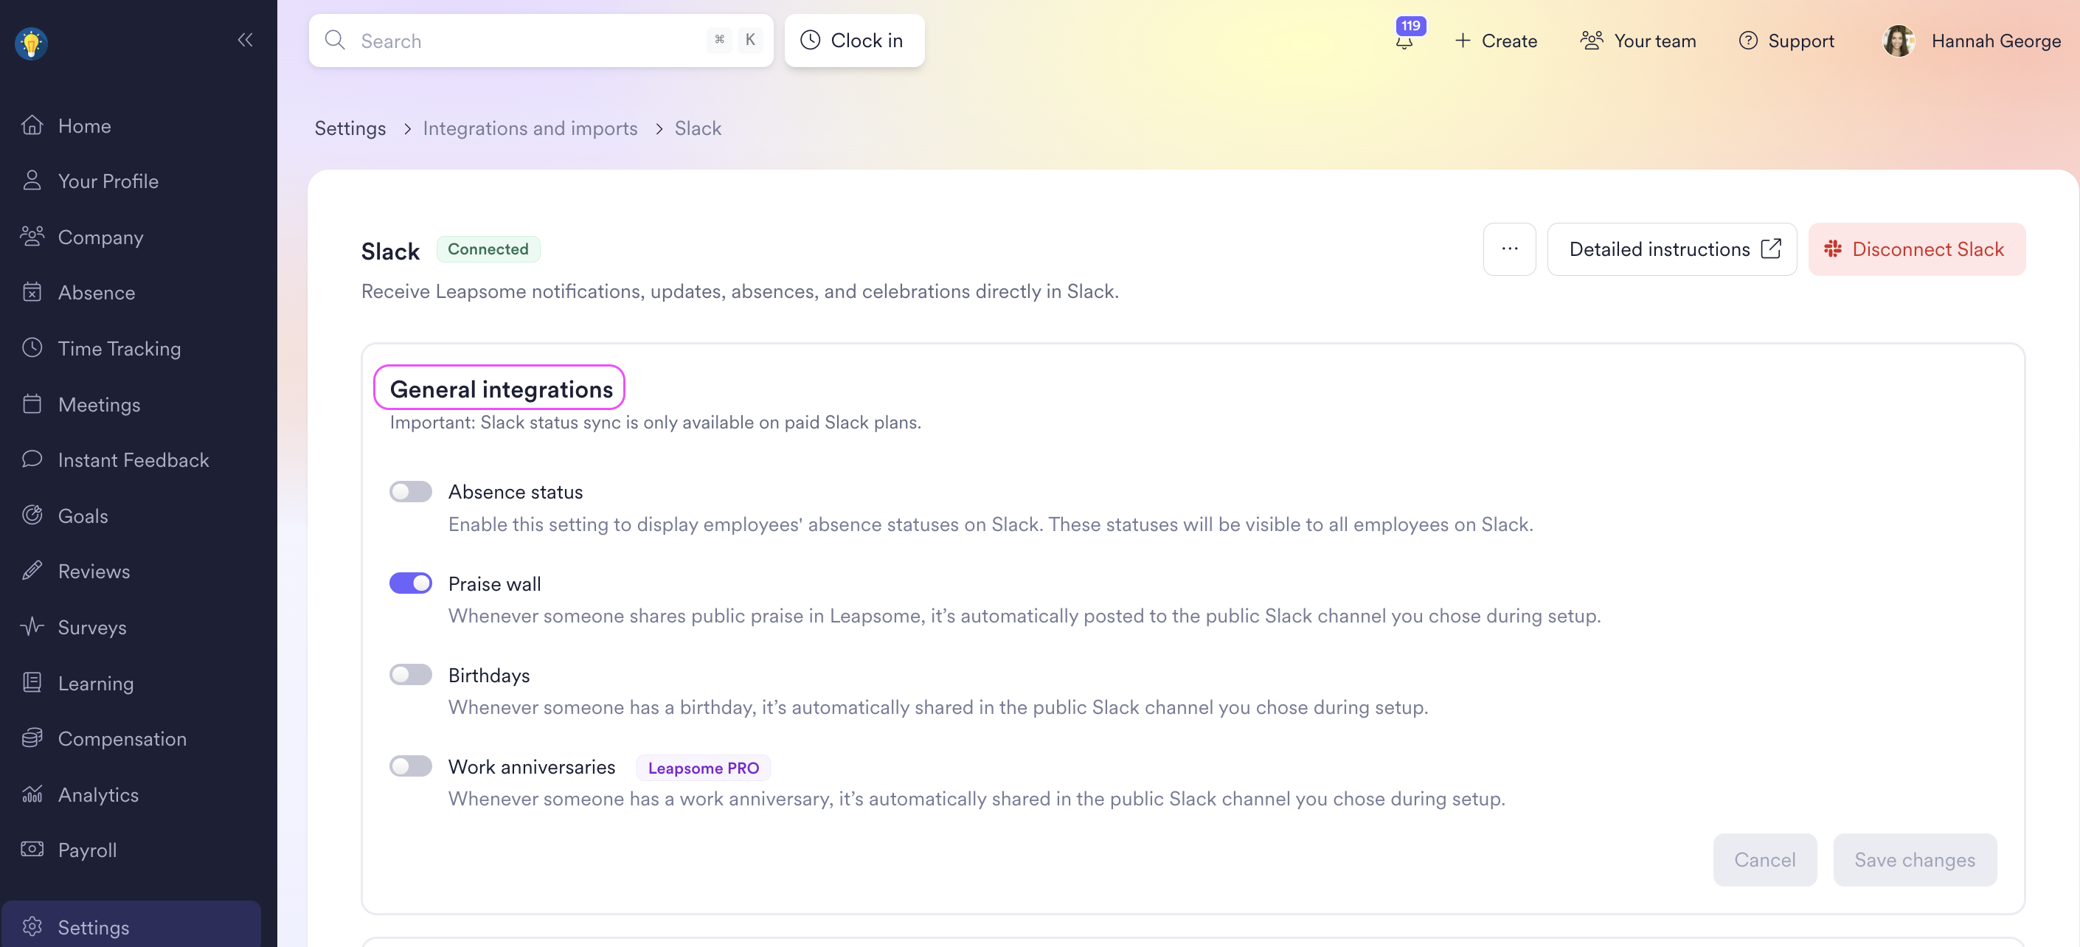2080x947 pixels.
Task: Open Detailed instructions link
Action: pyautogui.click(x=1671, y=249)
